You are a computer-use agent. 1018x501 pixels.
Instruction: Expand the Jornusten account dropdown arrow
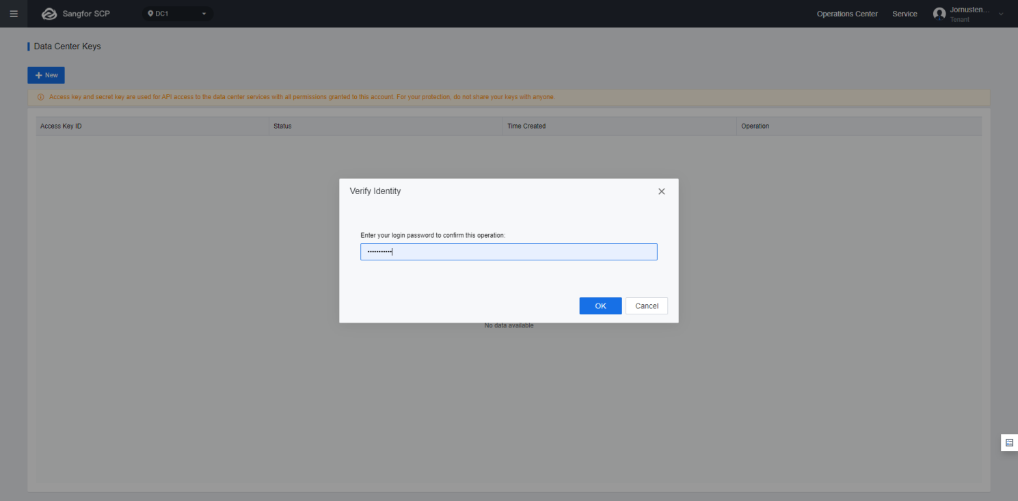pyautogui.click(x=1002, y=14)
